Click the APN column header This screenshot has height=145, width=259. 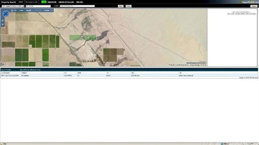coord(132,73)
